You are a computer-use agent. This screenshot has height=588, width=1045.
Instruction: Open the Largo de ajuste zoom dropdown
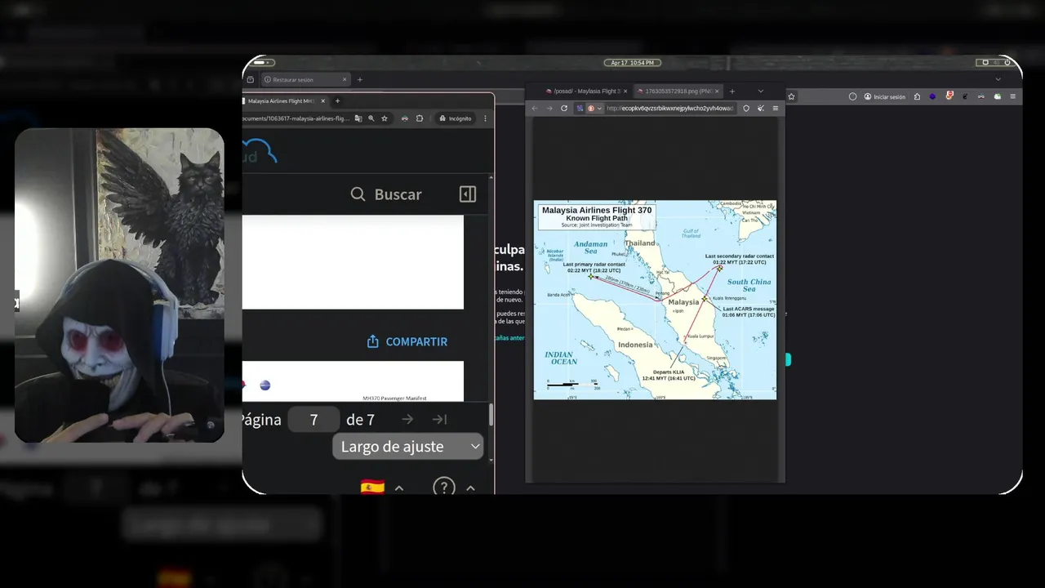[x=408, y=447]
